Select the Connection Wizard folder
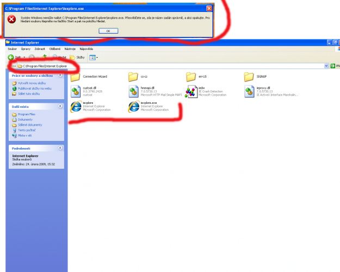340x272 pixels. [x=89, y=77]
